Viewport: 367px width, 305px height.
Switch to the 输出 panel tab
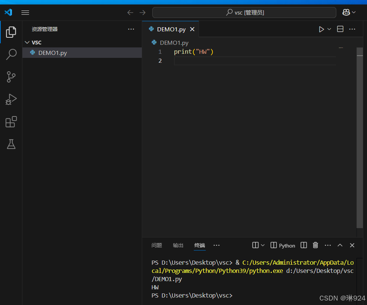coord(178,245)
